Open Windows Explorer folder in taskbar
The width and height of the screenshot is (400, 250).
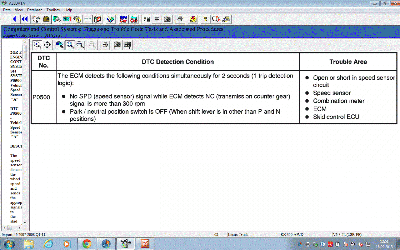coord(29,244)
